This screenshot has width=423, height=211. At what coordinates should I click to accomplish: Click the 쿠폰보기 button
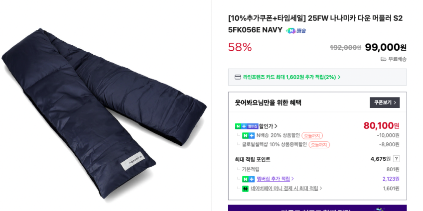tap(385, 103)
